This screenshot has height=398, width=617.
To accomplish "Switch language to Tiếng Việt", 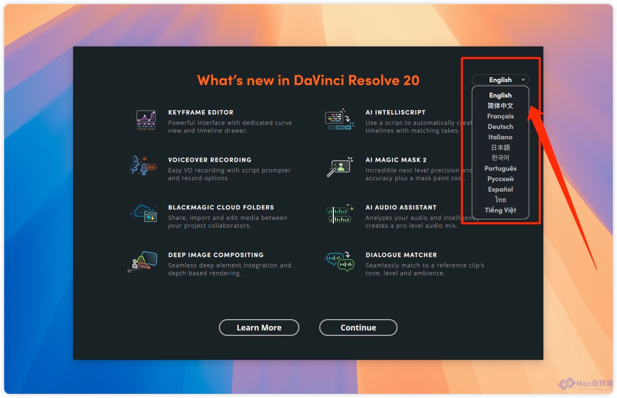I will 500,210.
